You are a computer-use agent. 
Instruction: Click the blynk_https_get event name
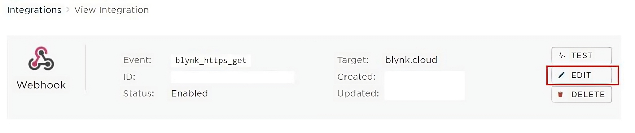tap(211, 60)
